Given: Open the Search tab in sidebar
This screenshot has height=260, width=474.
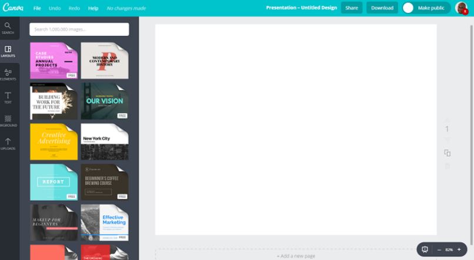Looking at the screenshot, I should pos(8,28).
